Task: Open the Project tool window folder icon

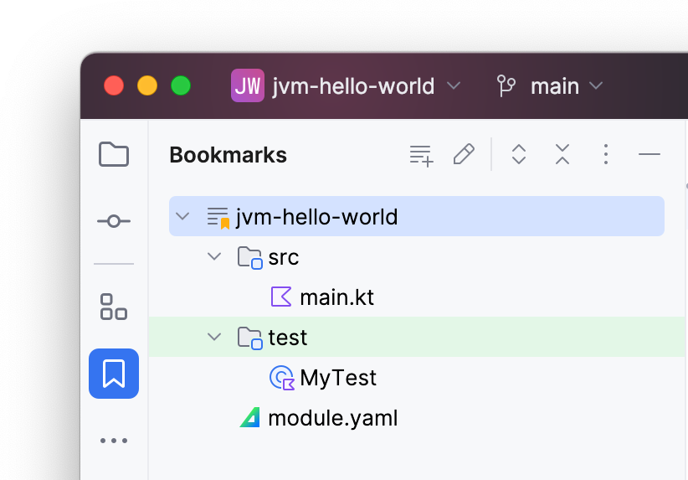Action: pos(114,154)
